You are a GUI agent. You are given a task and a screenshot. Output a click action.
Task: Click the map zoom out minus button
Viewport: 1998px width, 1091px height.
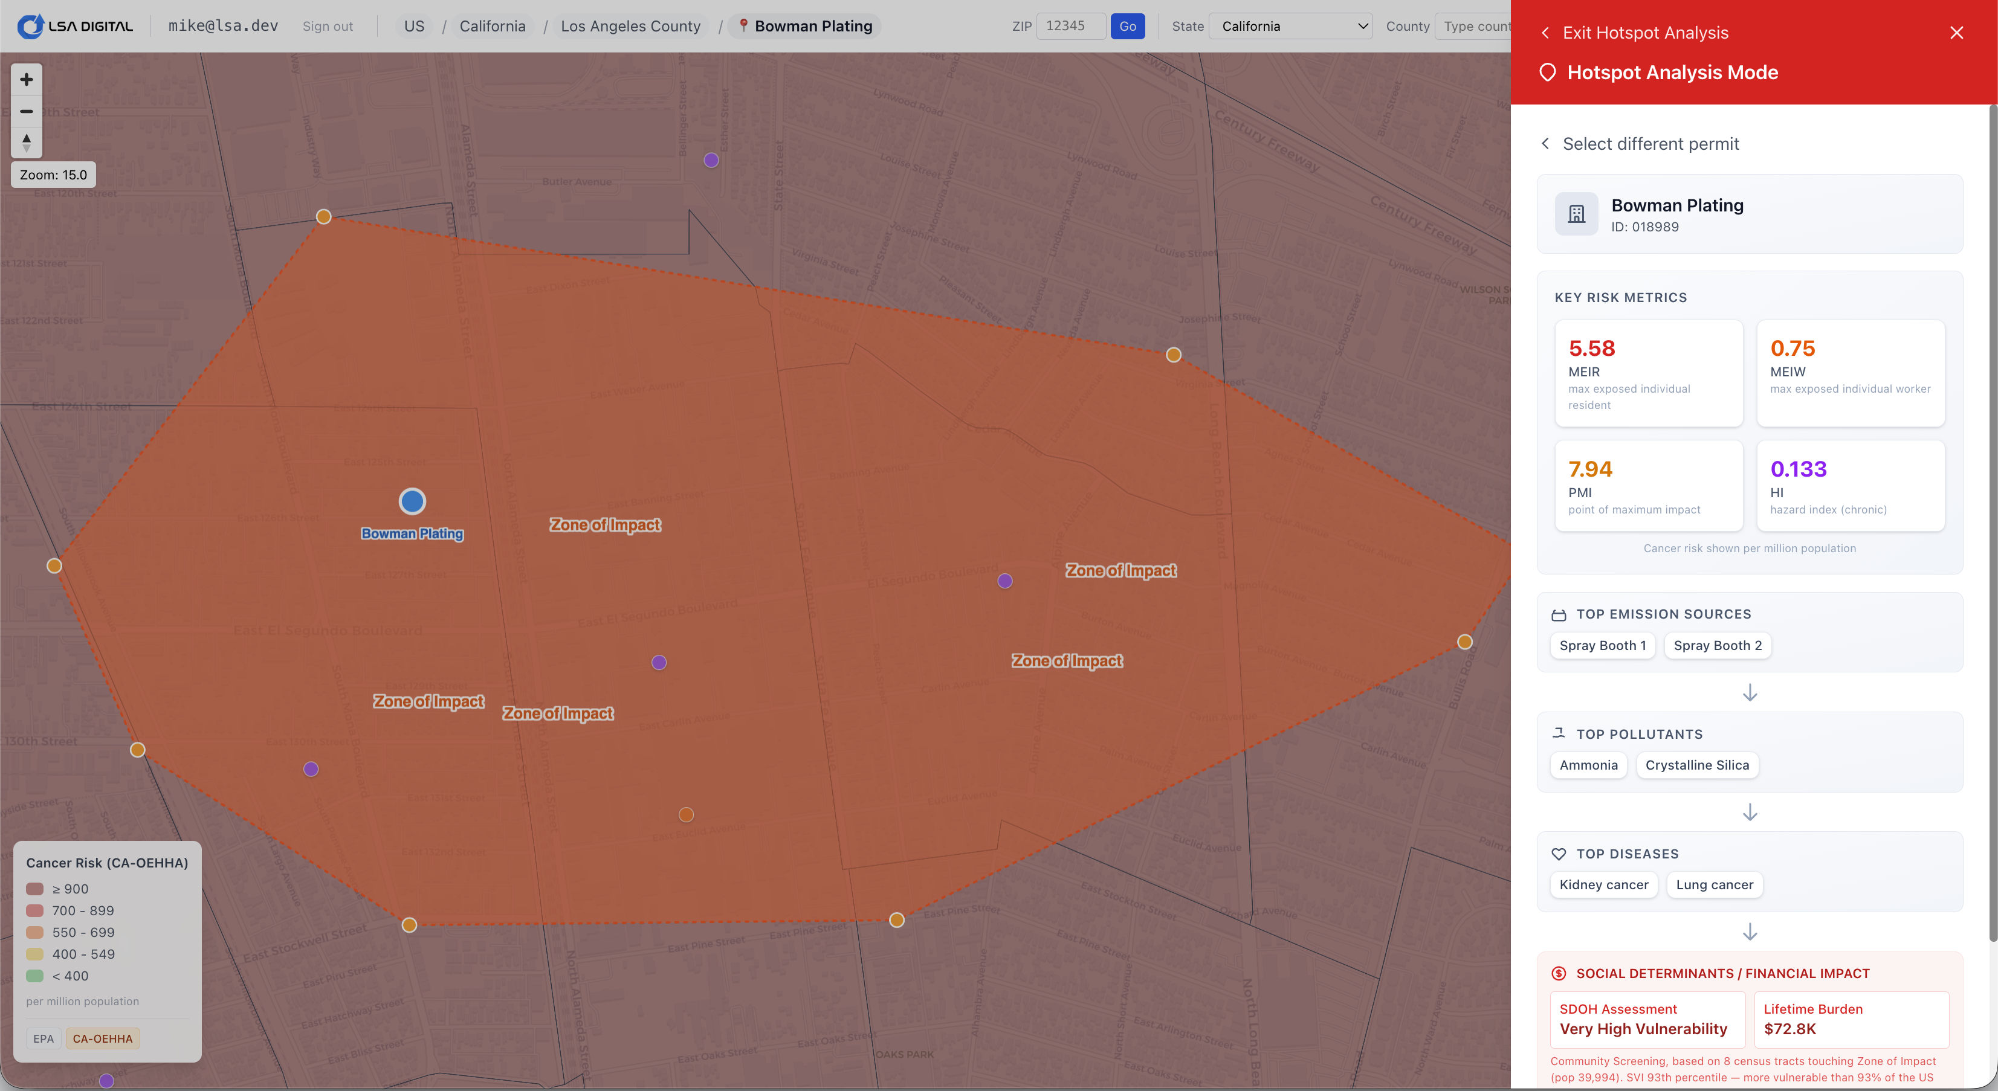tap(27, 112)
